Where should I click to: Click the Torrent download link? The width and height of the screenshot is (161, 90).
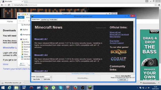point(16,69)
